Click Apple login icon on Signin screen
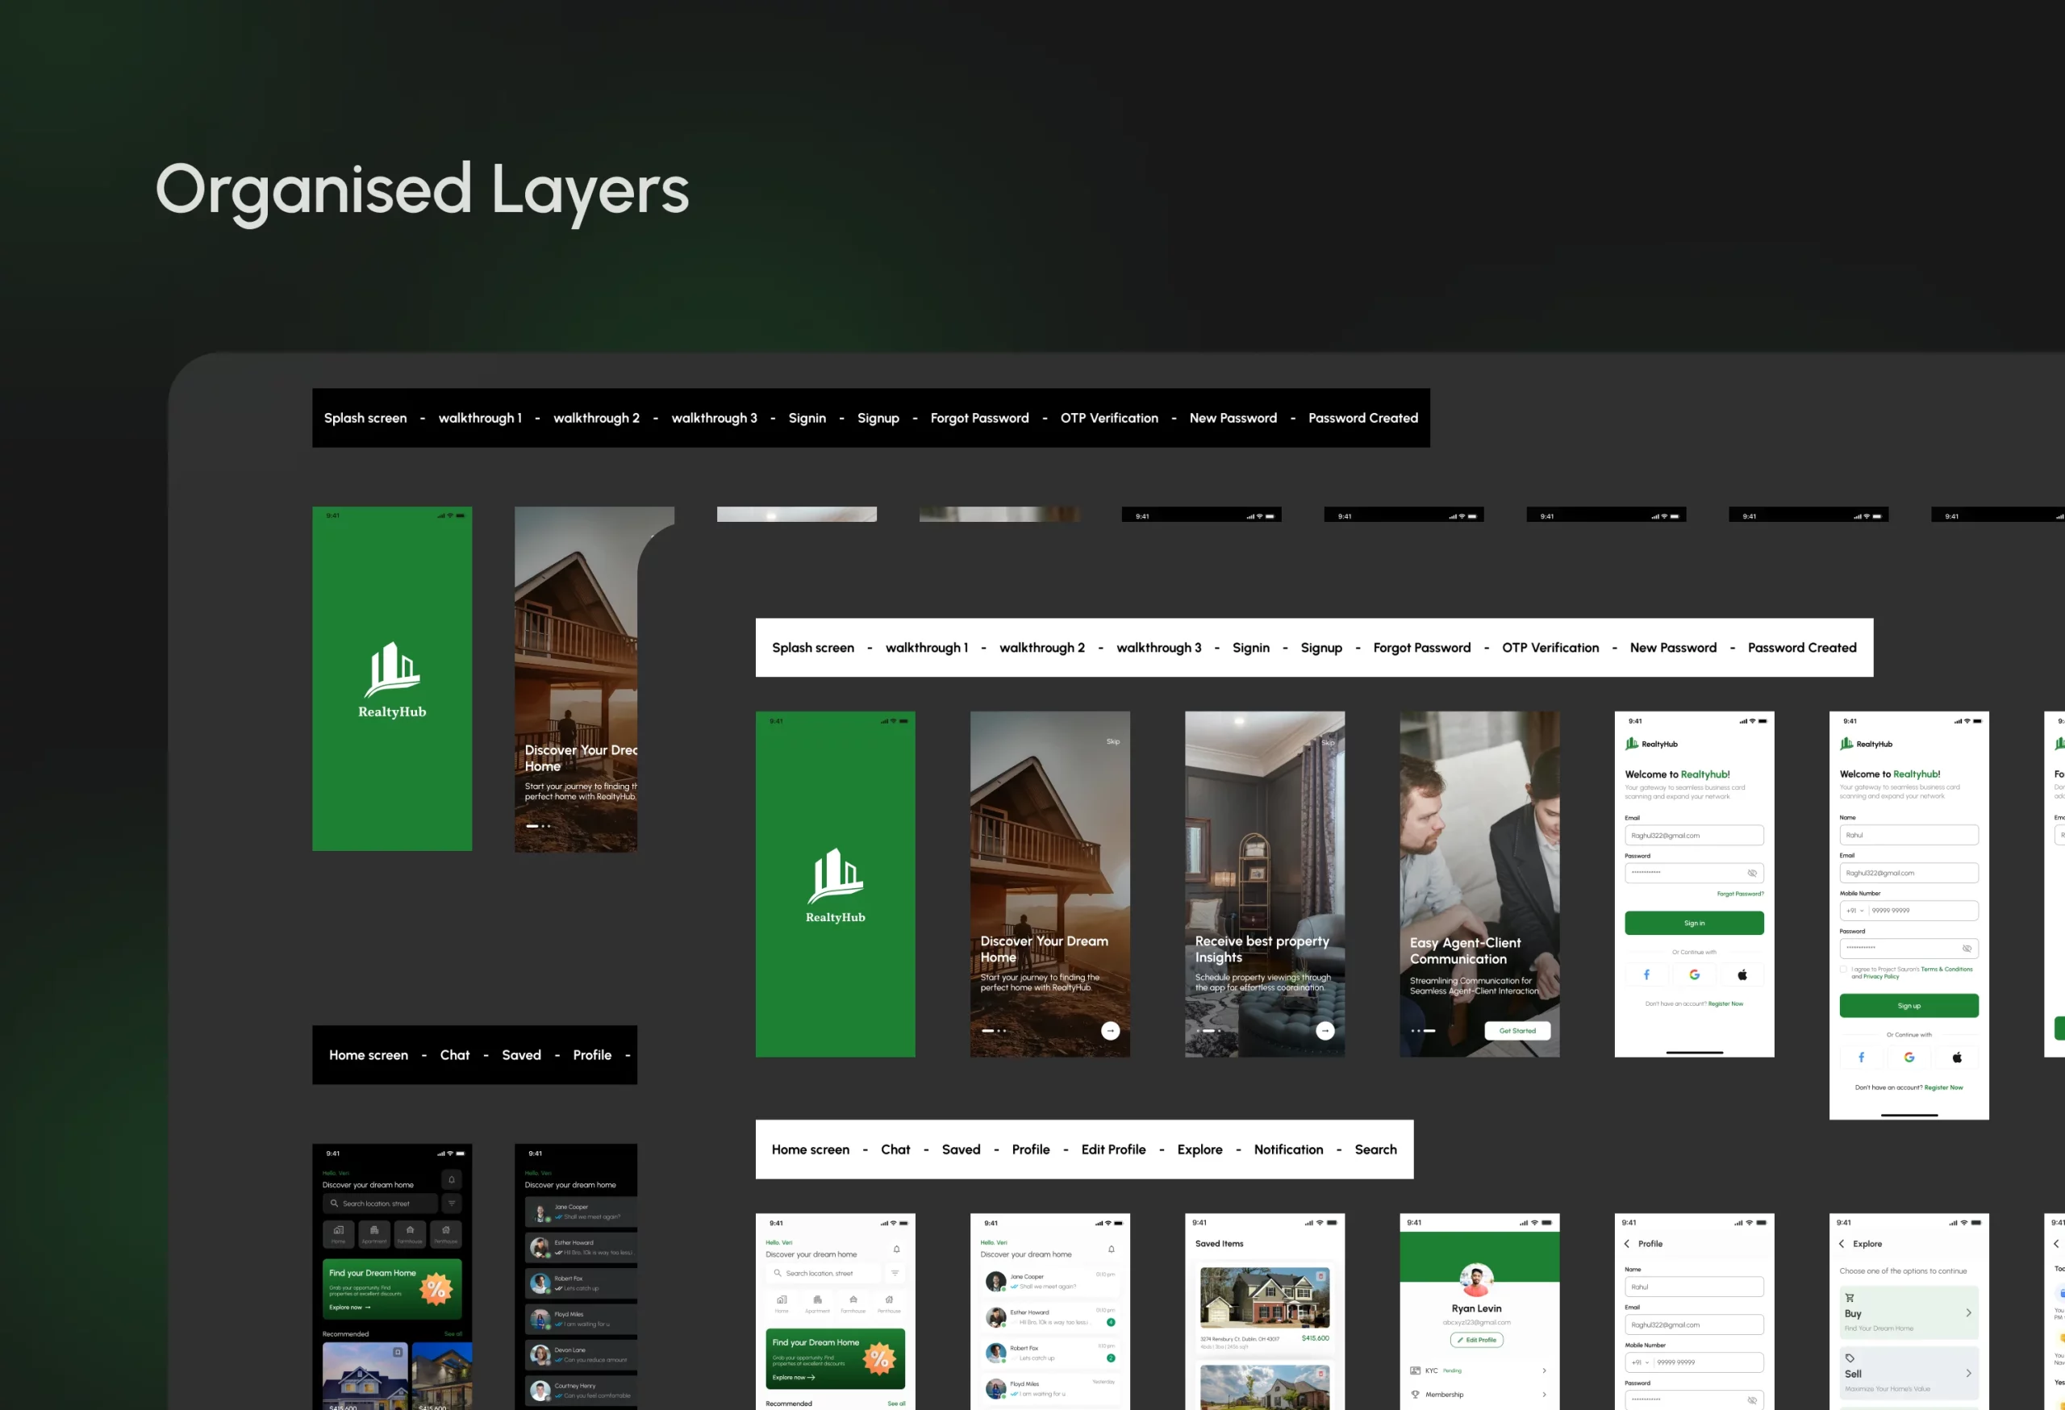2065x1410 pixels. coord(1742,974)
